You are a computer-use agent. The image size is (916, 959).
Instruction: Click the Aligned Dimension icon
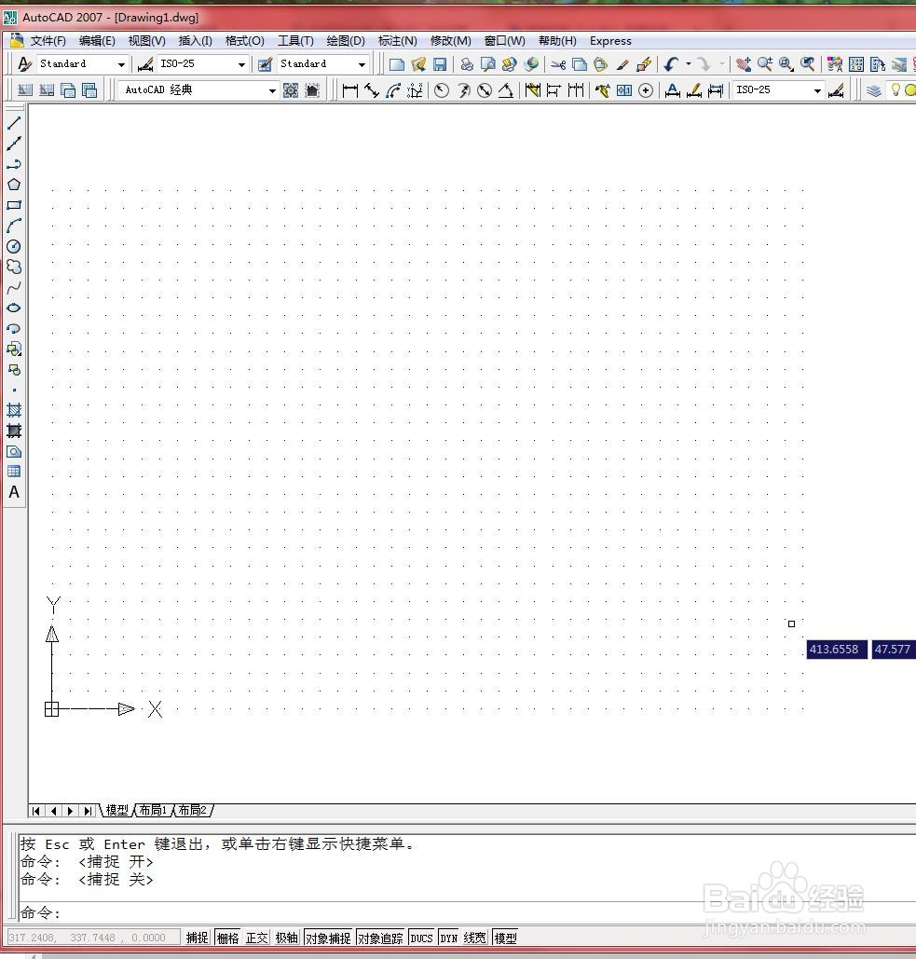click(372, 90)
